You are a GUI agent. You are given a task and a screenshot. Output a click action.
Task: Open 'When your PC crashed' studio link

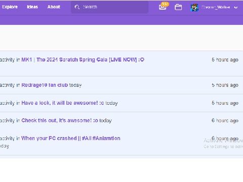click(x=71, y=139)
